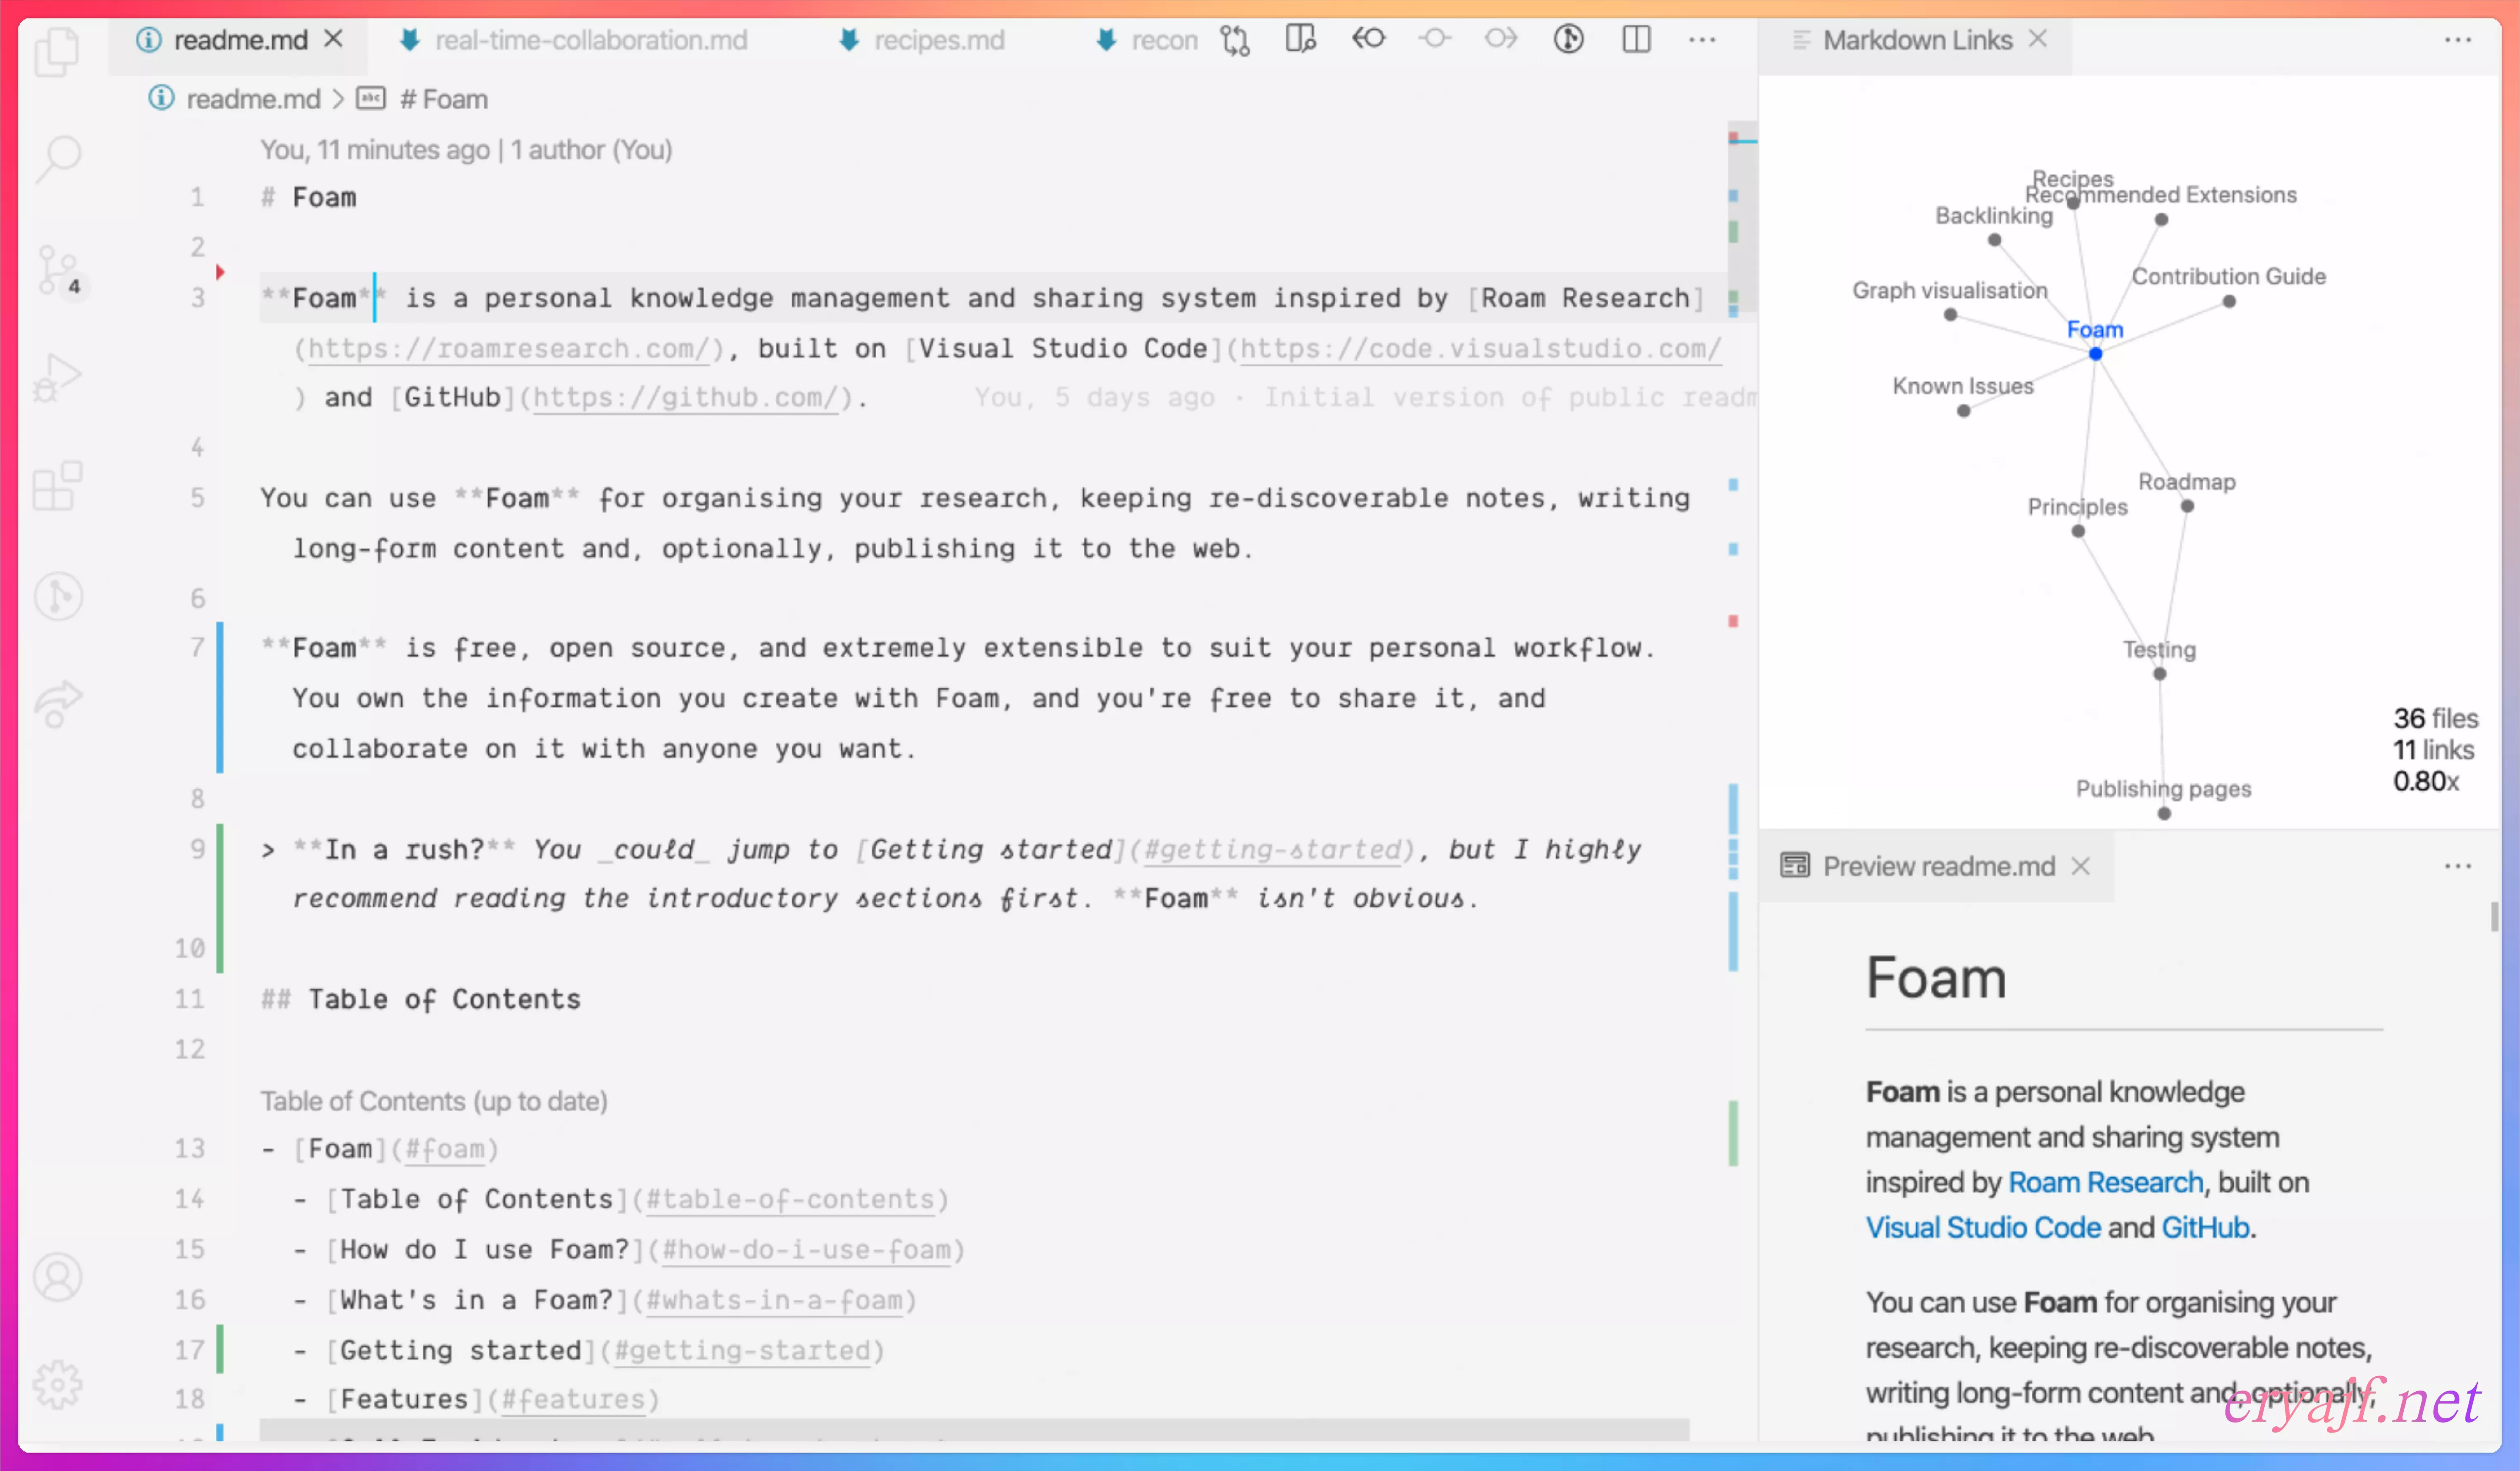2520x1471 pixels.
Task: Switch to the recipes.md tab
Action: [938, 40]
